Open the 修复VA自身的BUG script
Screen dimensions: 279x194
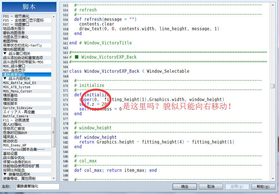click(27, 162)
